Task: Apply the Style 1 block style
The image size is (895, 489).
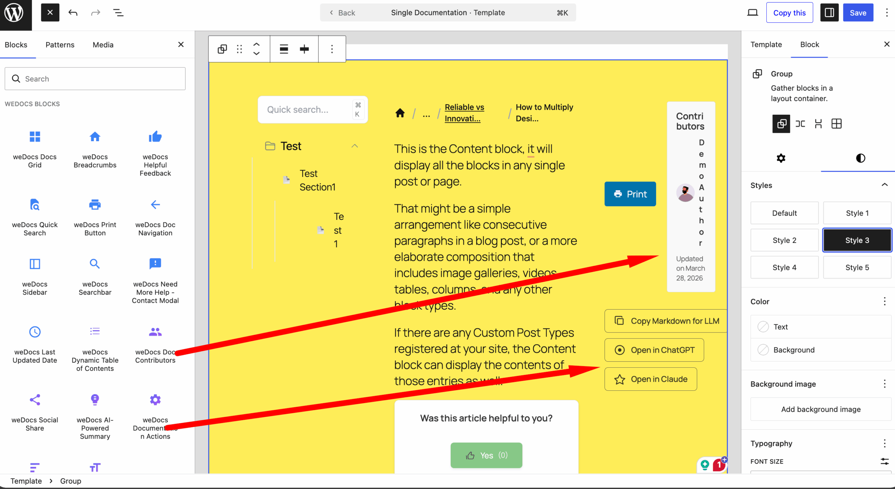Action: (857, 213)
